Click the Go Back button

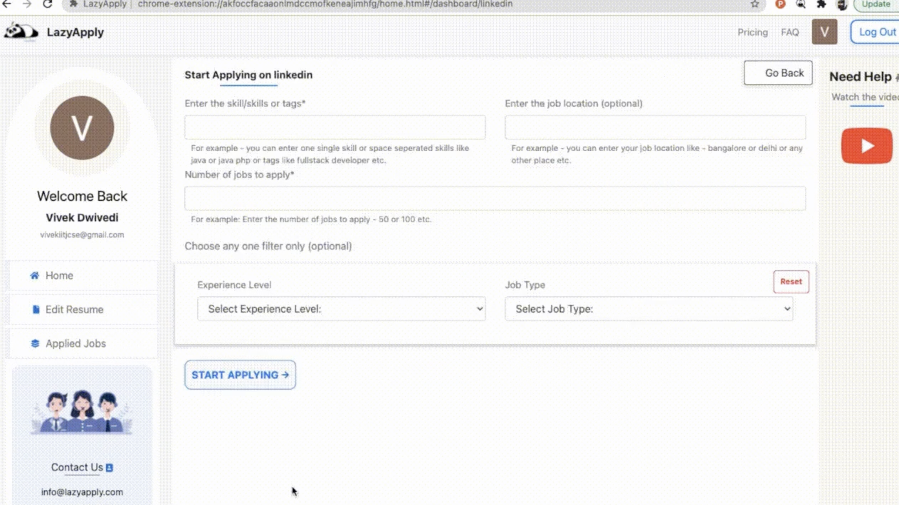click(x=778, y=73)
